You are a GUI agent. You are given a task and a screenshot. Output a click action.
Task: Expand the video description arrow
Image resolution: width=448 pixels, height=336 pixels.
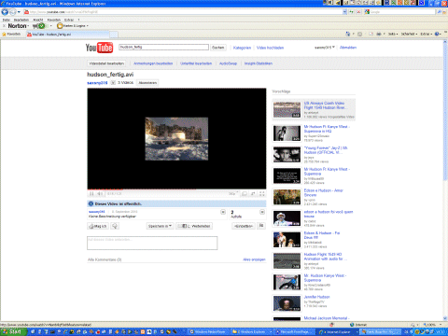223,212
